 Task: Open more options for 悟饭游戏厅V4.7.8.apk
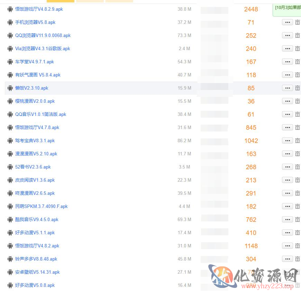tap(288, 128)
